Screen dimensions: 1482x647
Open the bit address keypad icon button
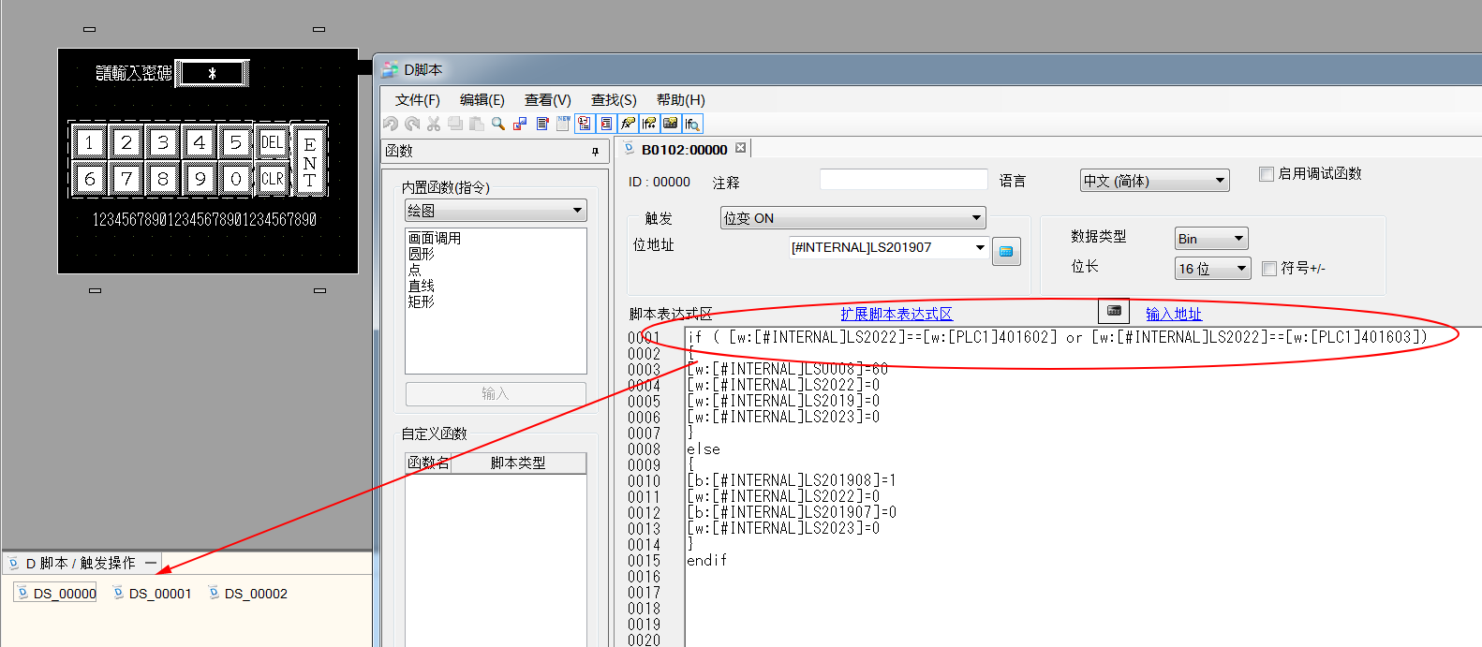pyautogui.click(x=1006, y=251)
